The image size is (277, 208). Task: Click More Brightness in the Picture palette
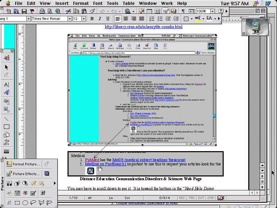pyautogui.click(x=33, y=183)
